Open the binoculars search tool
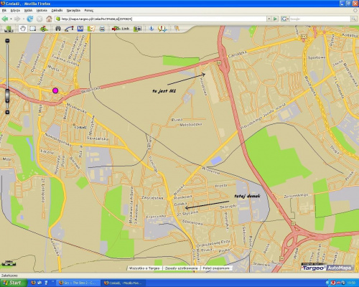This screenshot has height=287, width=359. (x=58, y=29)
